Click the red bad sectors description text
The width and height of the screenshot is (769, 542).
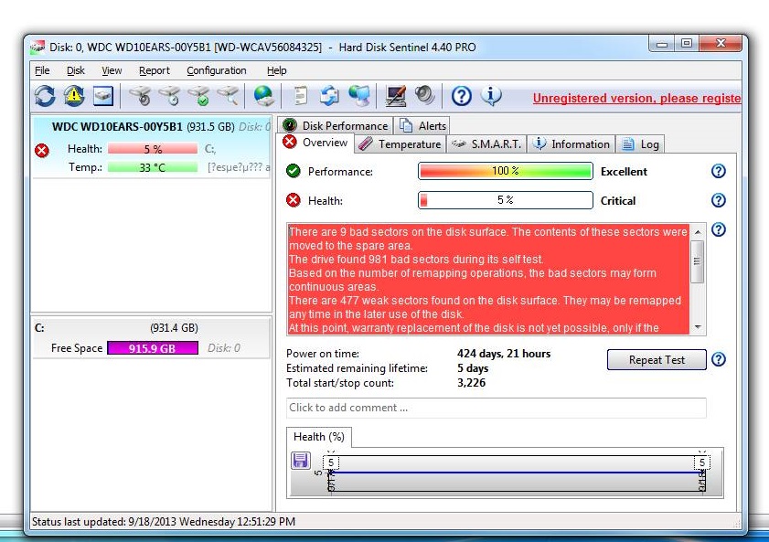pyautogui.click(x=489, y=280)
